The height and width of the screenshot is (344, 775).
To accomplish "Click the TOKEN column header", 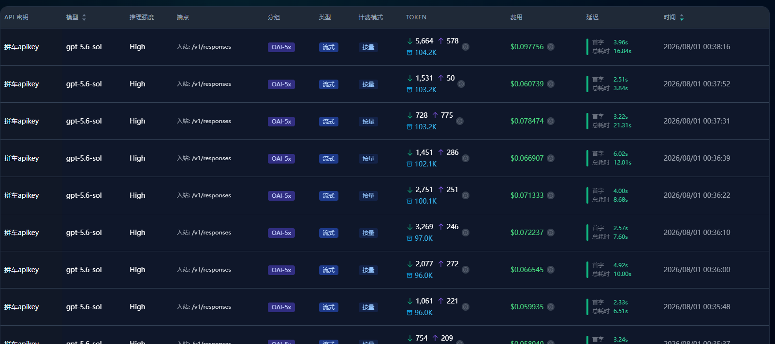I will click(416, 17).
